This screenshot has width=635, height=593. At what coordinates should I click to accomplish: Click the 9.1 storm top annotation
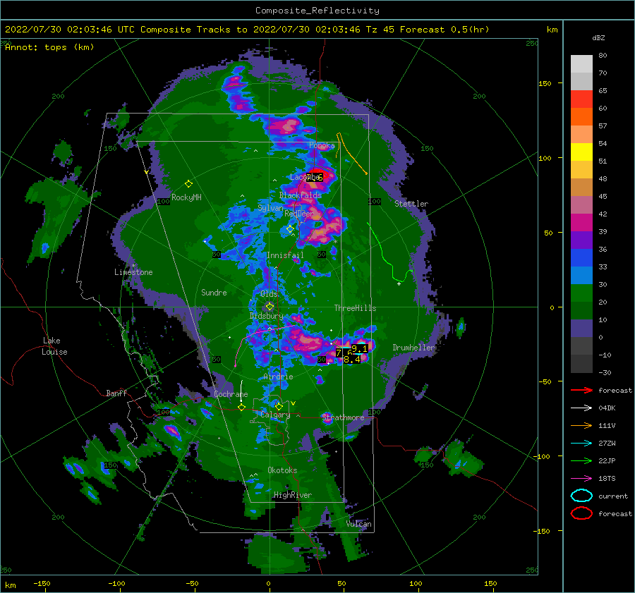click(x=360, y=348)
